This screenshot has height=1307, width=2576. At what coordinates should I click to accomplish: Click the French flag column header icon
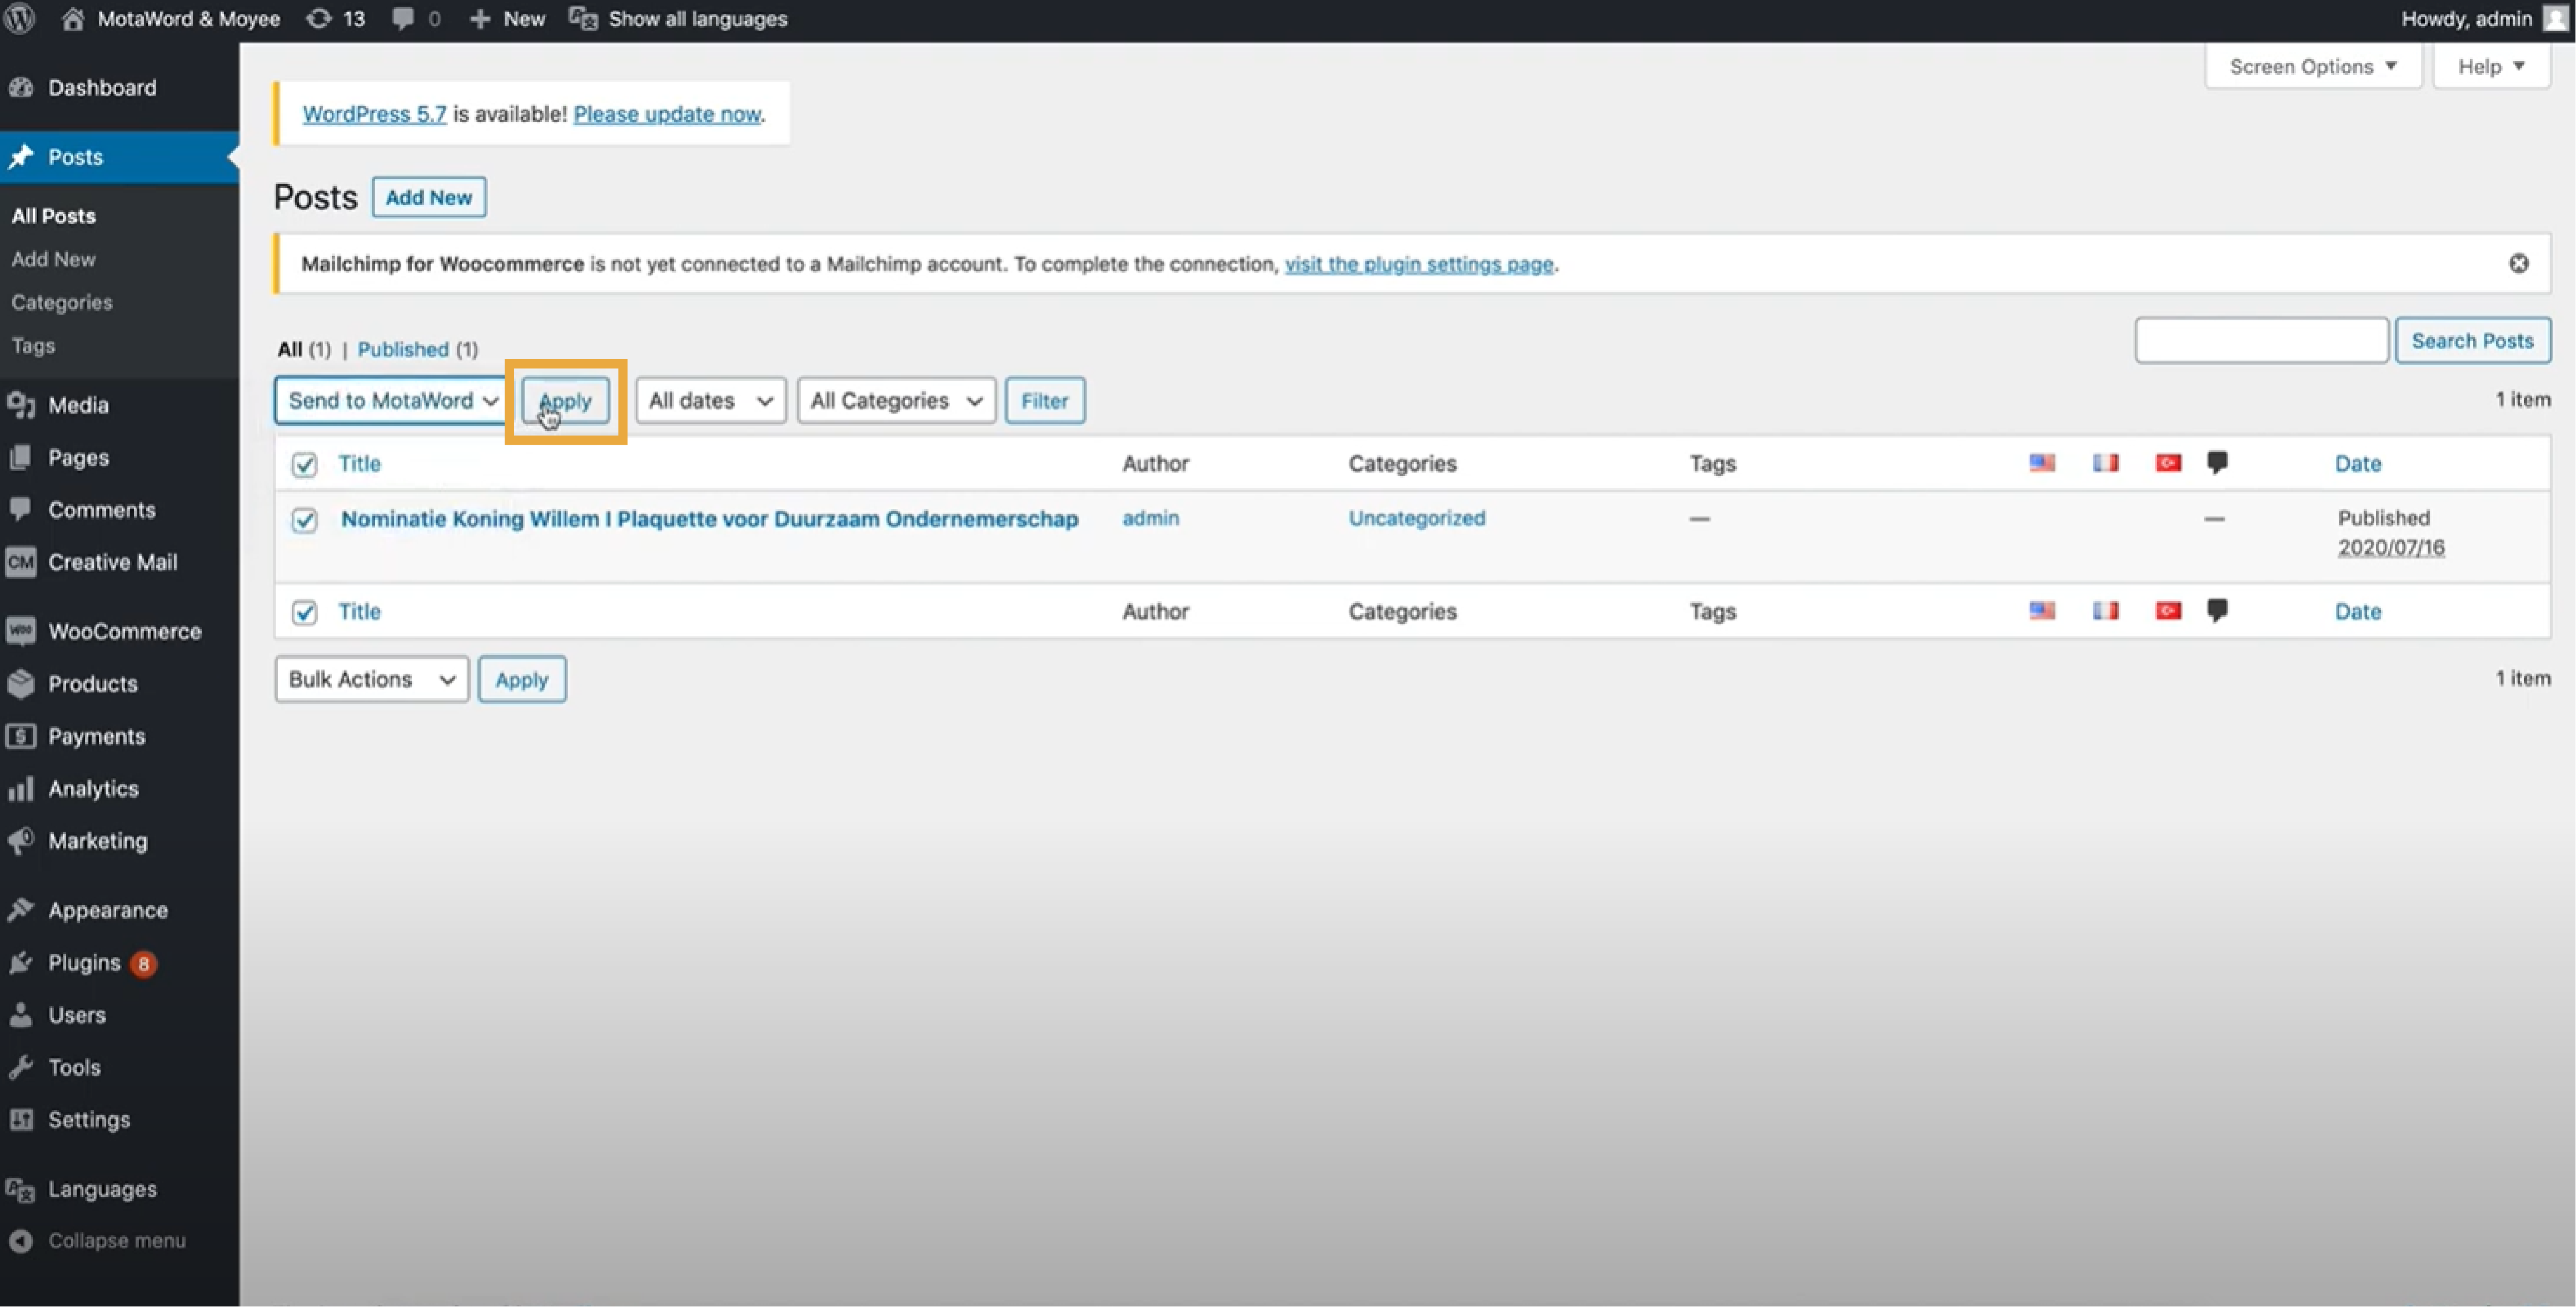click(2105, 462)
